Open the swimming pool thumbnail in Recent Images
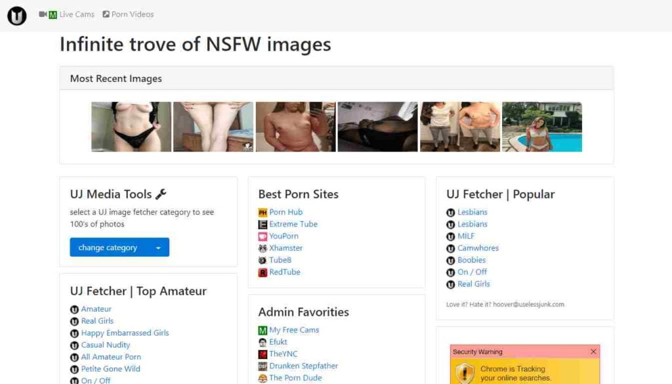This screenshot has width=672, height=384. [x=542, y=127]
